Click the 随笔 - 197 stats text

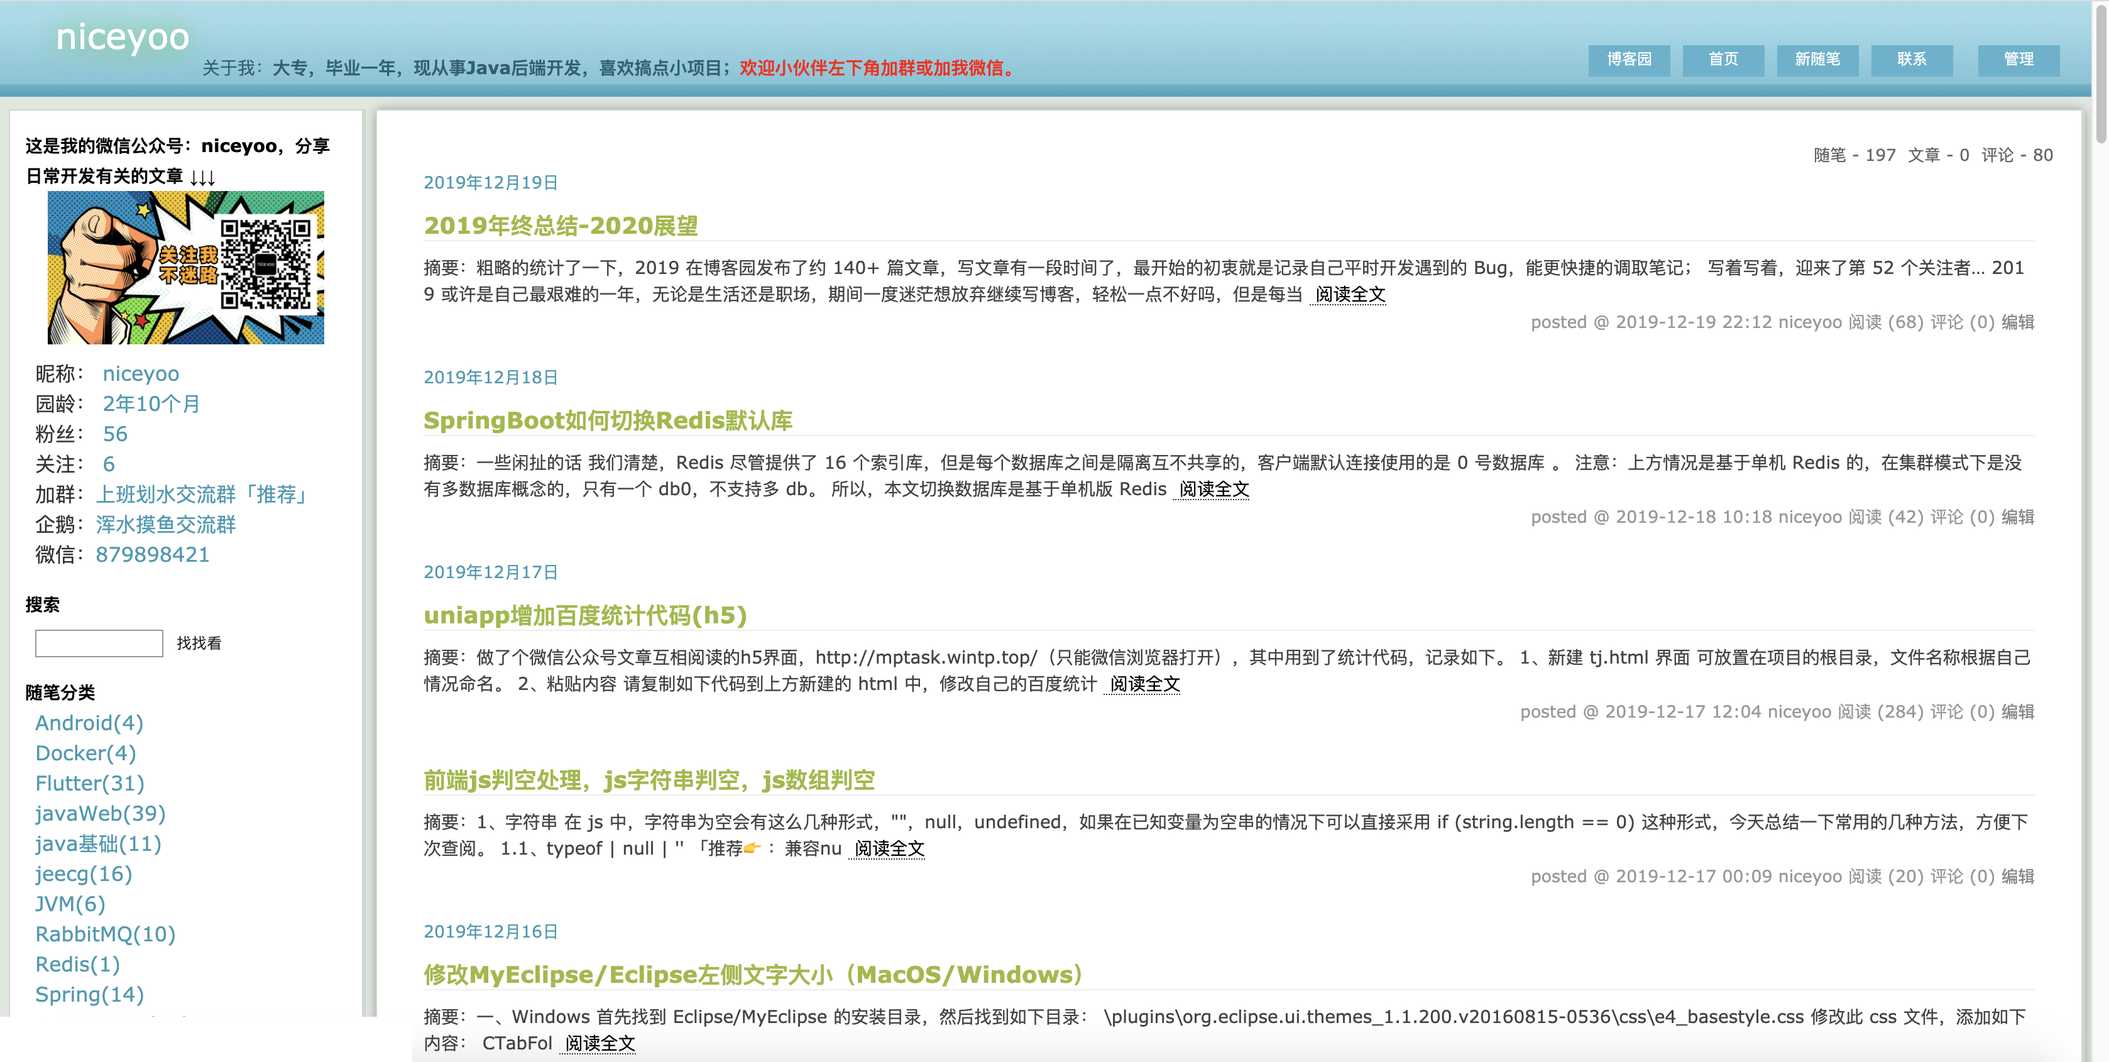coord(1854,156)
